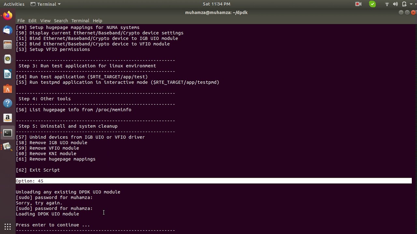
Task: Minimize the terminal window
Action: click(x=401, y=12)
